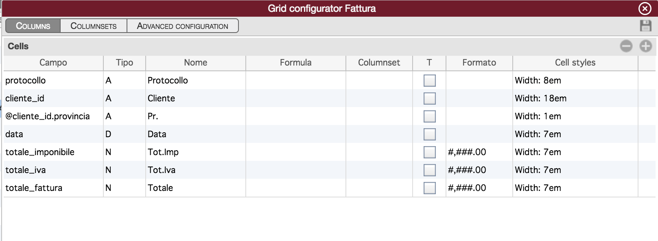Click Formato cell of totale_iva row
The height and width of the screenshot is (241, 658).
point(479,170)
